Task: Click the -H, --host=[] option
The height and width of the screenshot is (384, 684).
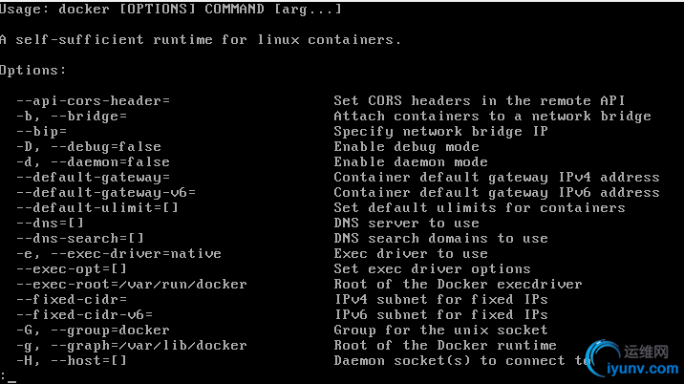Action: 72,360
